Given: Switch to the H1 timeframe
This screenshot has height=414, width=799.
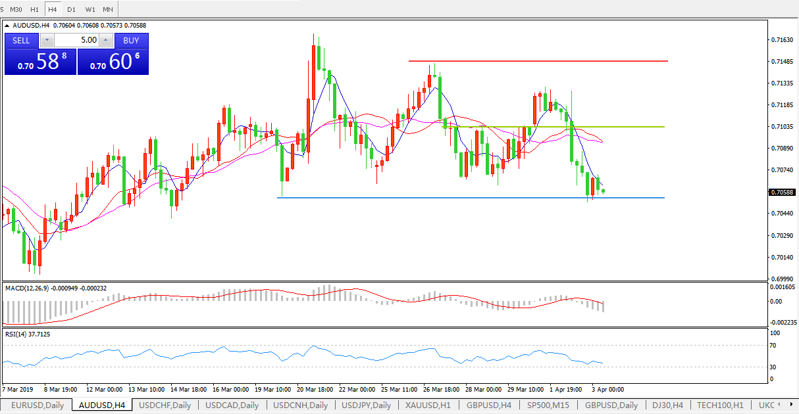Looking at the screenshot, I should 35,10.
